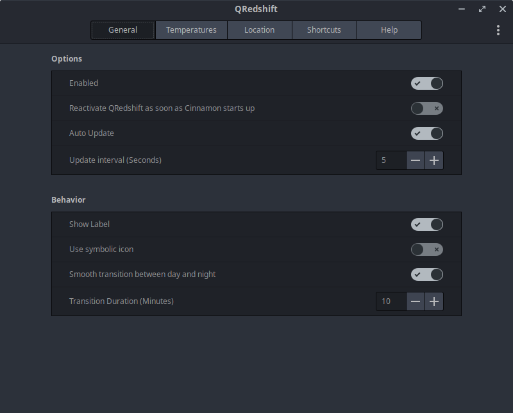The height and width of the screenshot is (413, 513).
Task: Disable Smooth transition between day and night
Action: [x=427, y=274]
